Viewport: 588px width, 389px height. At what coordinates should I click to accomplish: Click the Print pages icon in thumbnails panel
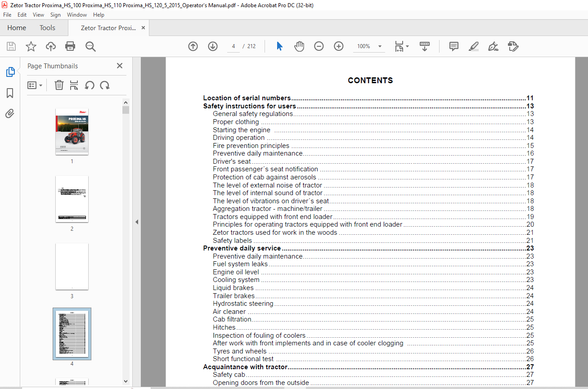74,85
